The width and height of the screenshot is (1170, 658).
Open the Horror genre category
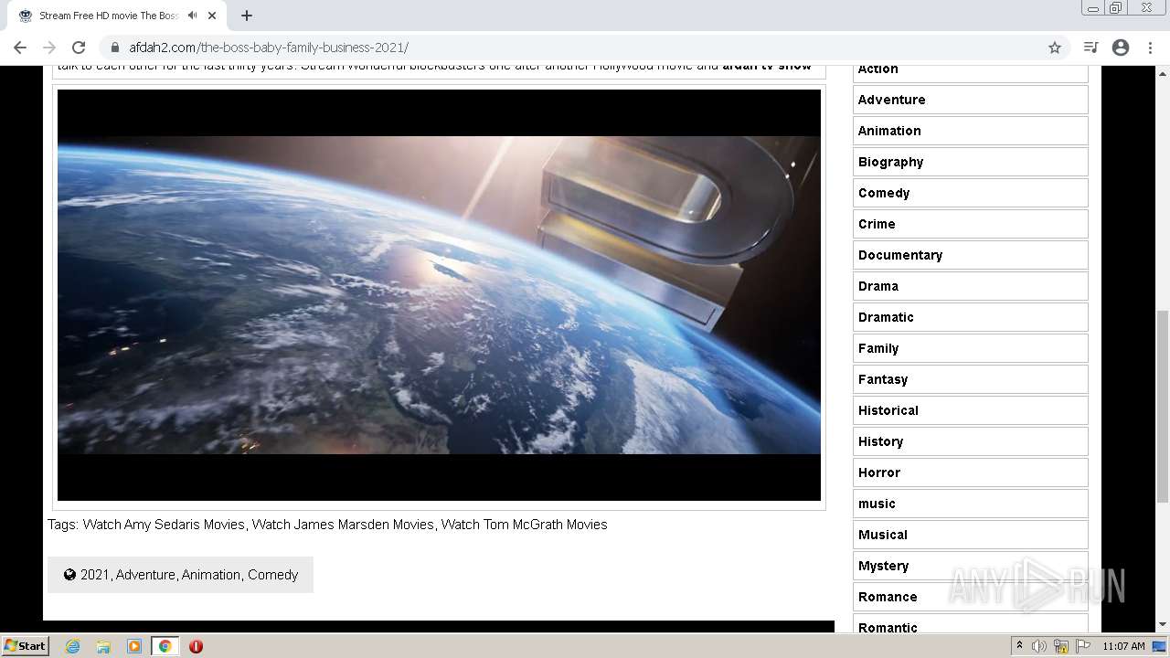[x=971, y=472]
